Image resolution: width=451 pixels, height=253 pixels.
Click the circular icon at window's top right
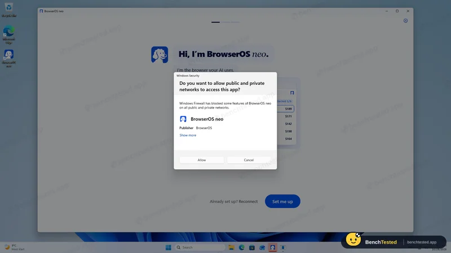tap(405, 21)
